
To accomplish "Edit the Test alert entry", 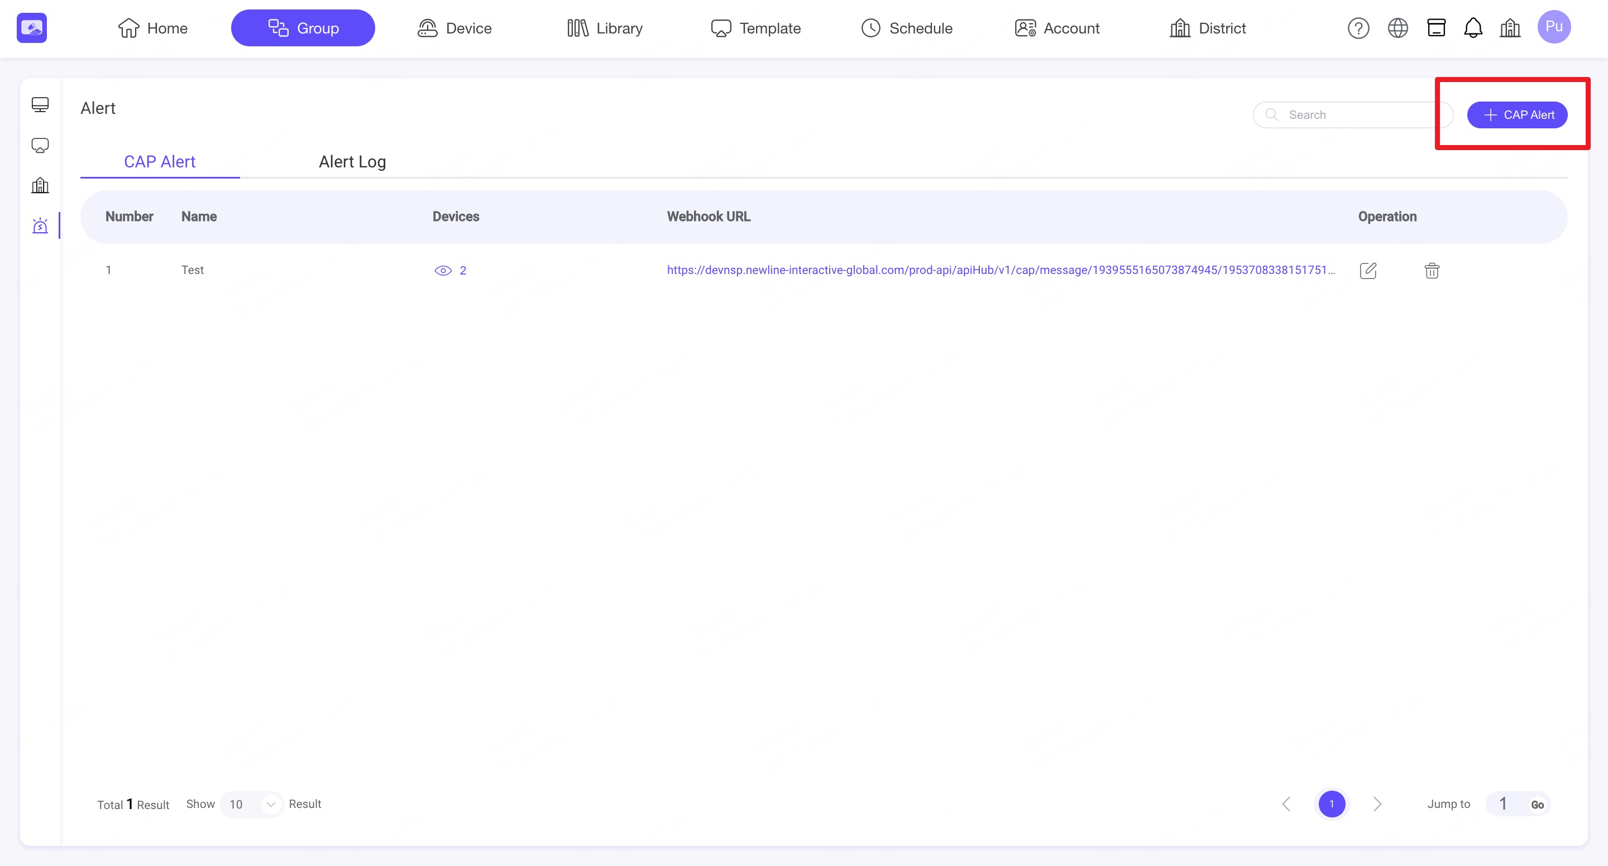I will (x=1368, y=270).
